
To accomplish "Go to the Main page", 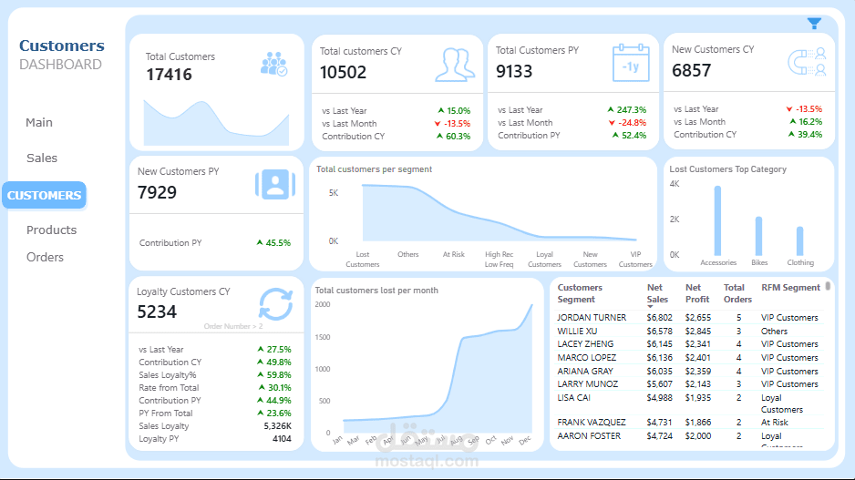I will pos(39,123).
